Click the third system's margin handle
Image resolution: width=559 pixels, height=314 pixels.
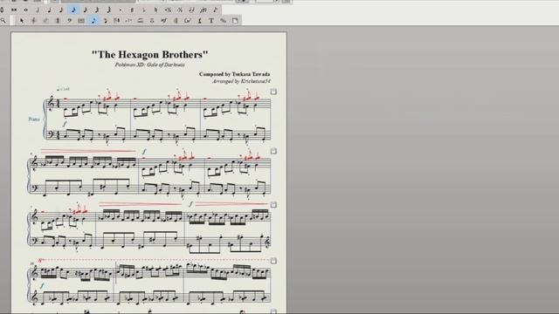click(x=273, y=205)
